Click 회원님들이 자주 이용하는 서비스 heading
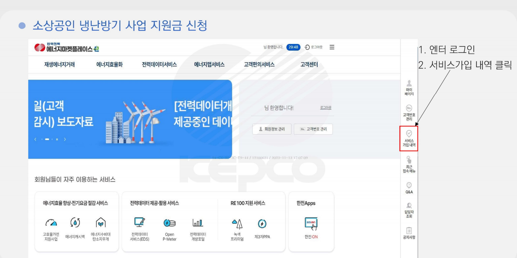Viewport: 517px width, 258px height. point(75,179)
